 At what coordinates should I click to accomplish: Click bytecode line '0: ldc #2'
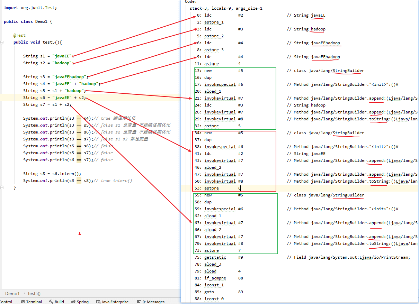(x=220, y=15)
